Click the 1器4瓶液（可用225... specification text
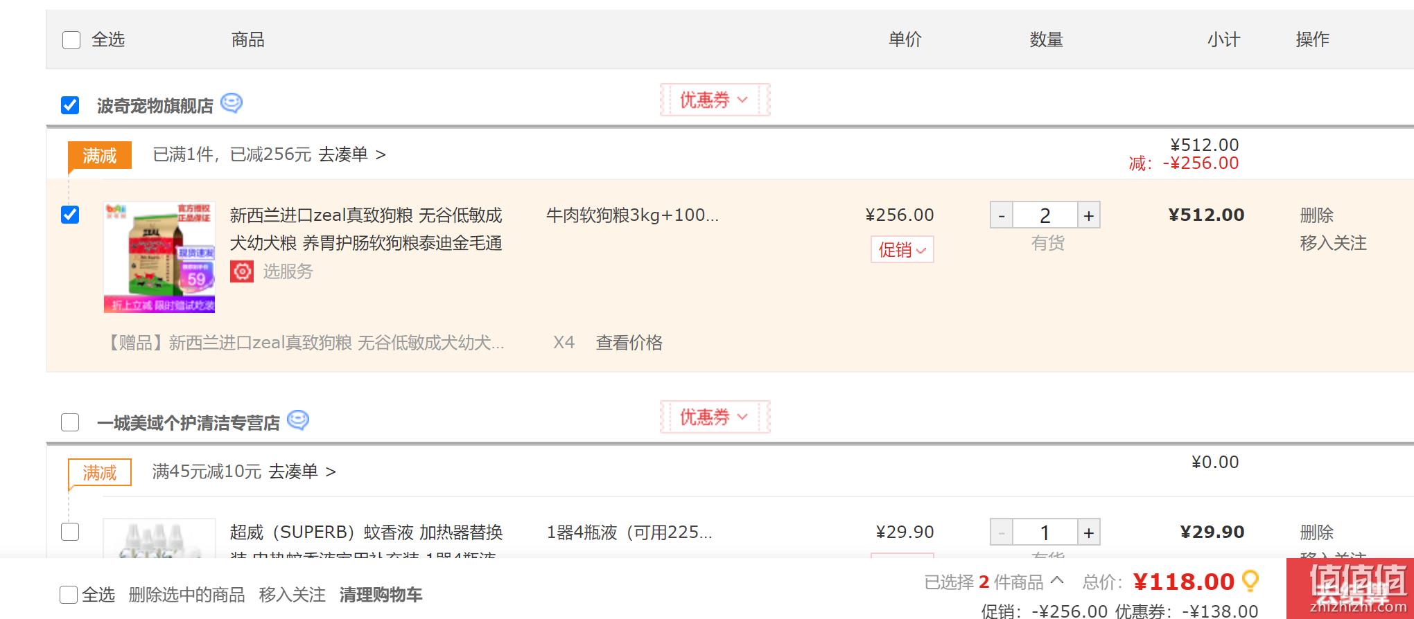 pos(629,532)
